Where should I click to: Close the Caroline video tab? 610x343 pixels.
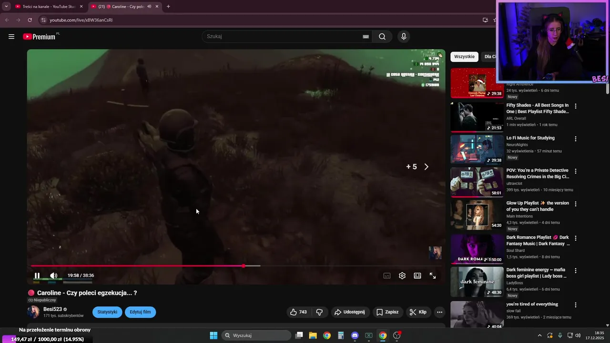coord(157,7)
